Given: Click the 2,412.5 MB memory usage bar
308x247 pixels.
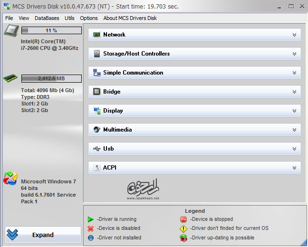Looking at the screenshot, I should (x=51, y=78).
